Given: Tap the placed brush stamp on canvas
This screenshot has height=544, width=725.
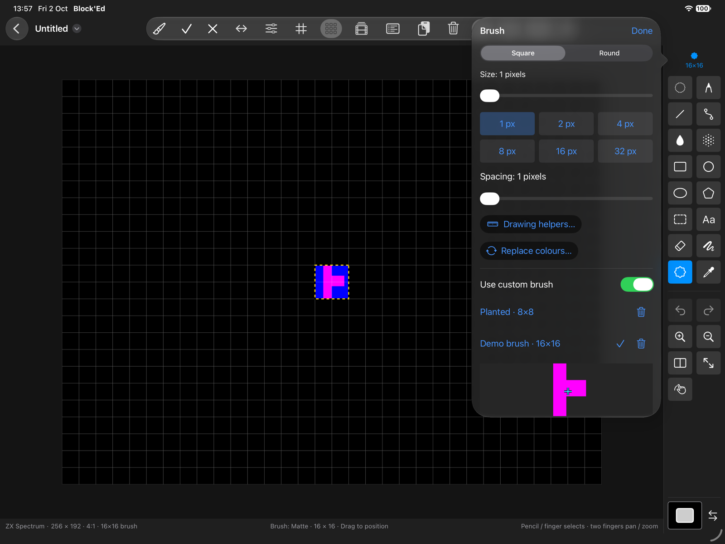Looking at the screenshot, I should (332, 282).
